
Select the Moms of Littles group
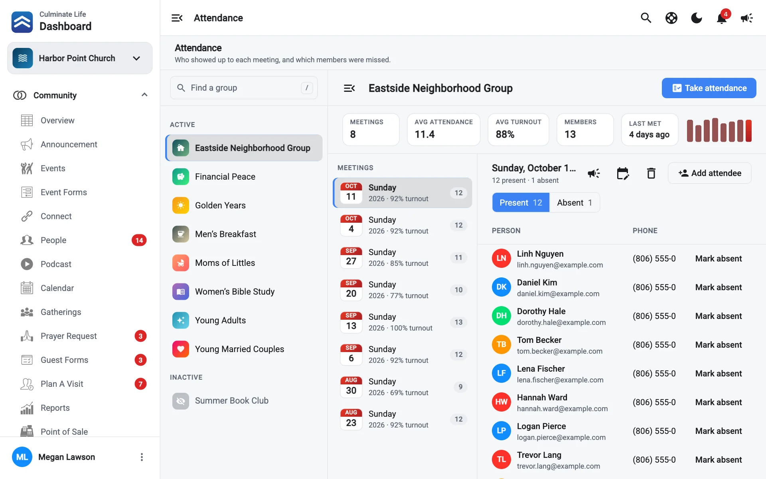[x=244, y=263]
